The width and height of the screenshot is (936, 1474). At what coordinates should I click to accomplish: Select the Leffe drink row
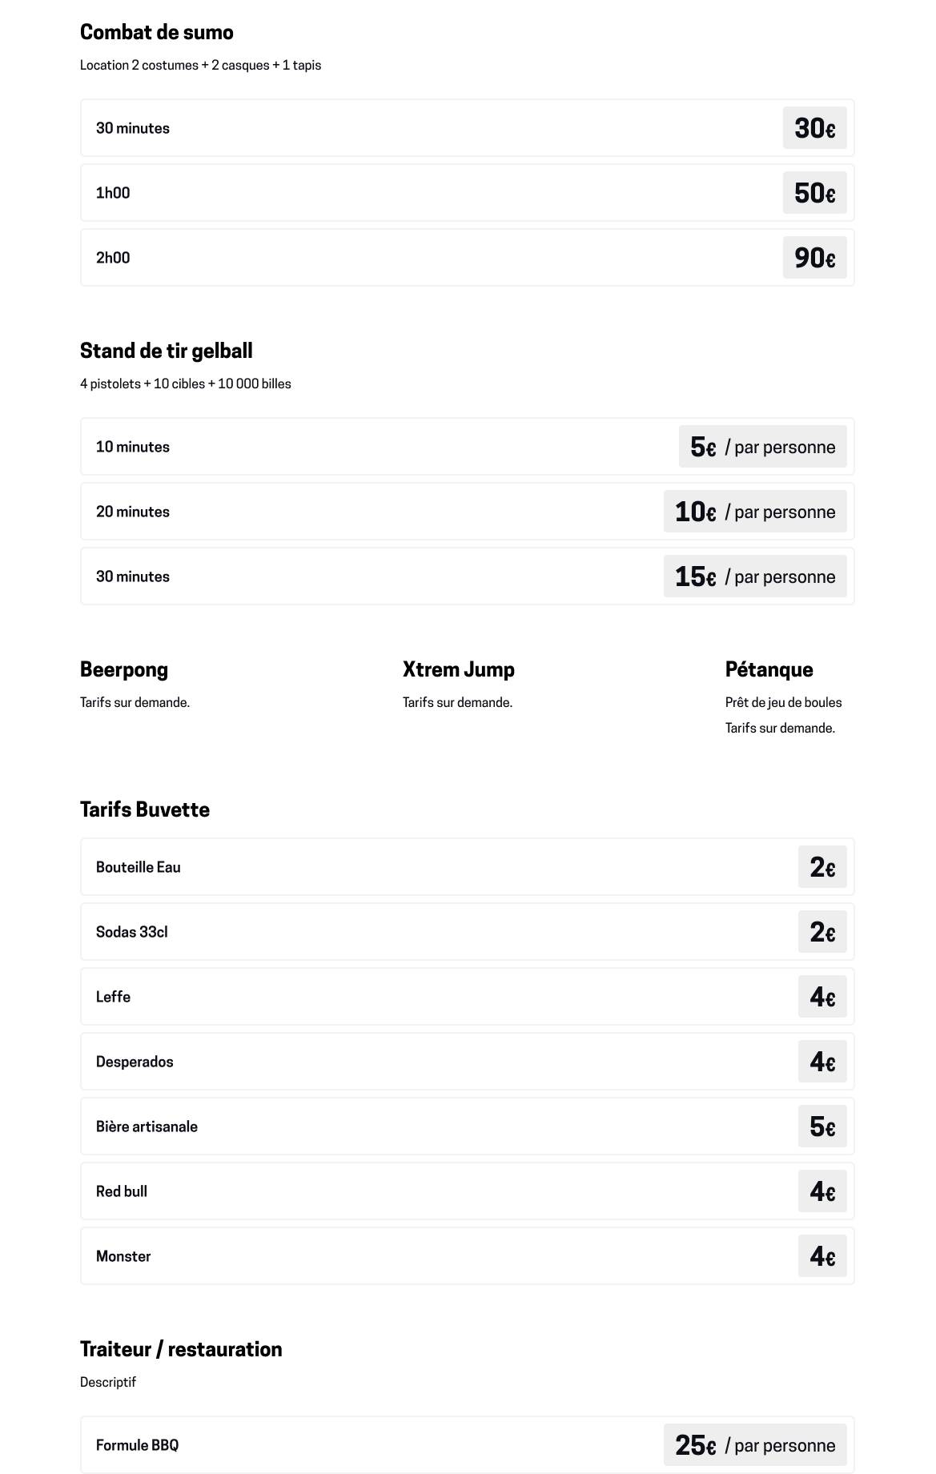coord(467,997)
